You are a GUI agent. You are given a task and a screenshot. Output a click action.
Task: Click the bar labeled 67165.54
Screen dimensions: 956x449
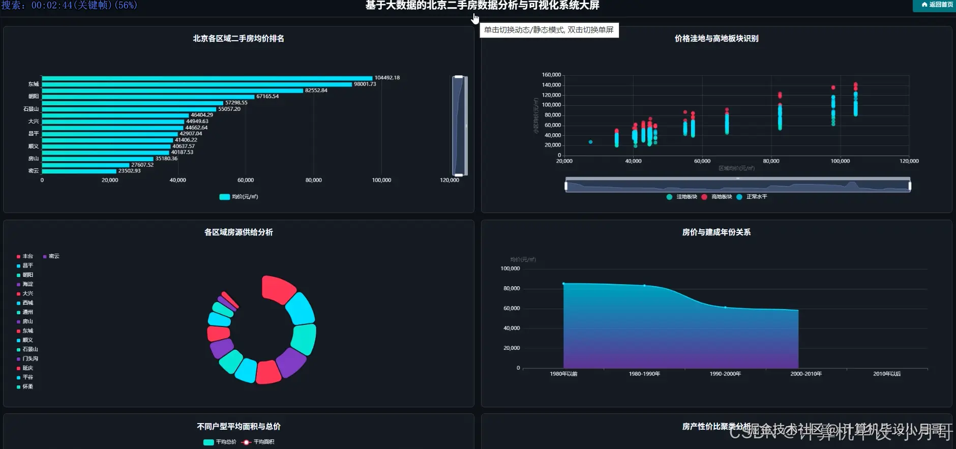(148, 97)
